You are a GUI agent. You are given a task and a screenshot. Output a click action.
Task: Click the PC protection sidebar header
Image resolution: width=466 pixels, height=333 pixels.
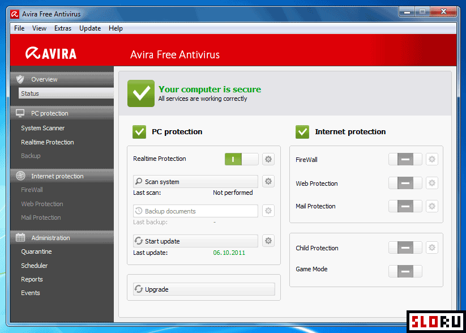coord(62,113)
